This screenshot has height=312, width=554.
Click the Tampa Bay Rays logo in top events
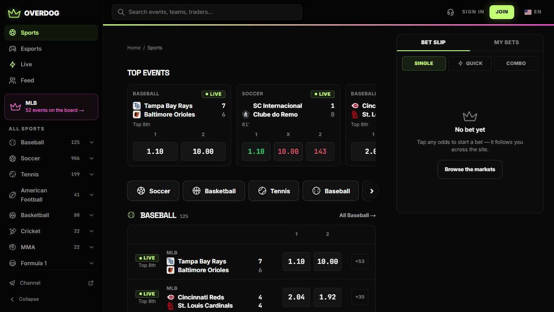pyautogui.click(x=137, y=106)
